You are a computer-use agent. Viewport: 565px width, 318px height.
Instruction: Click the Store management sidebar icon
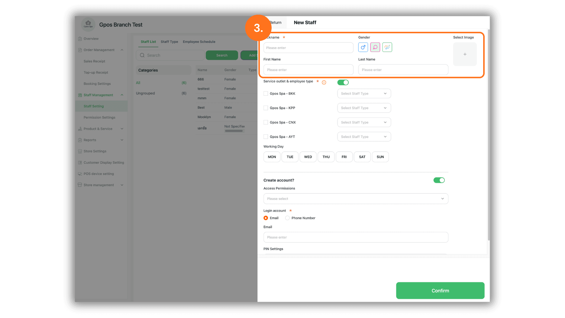click(80, 185)
